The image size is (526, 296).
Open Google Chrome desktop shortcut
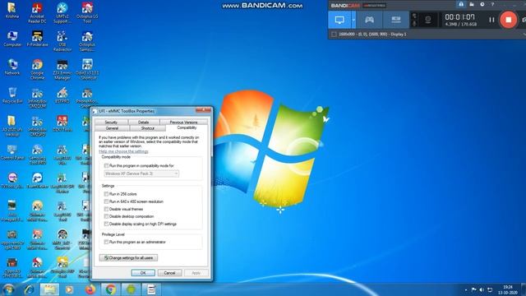point(37,69)
